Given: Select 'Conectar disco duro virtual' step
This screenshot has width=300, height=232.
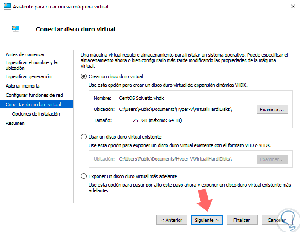Looking at the screenshot, I should [x=33, y=105].
